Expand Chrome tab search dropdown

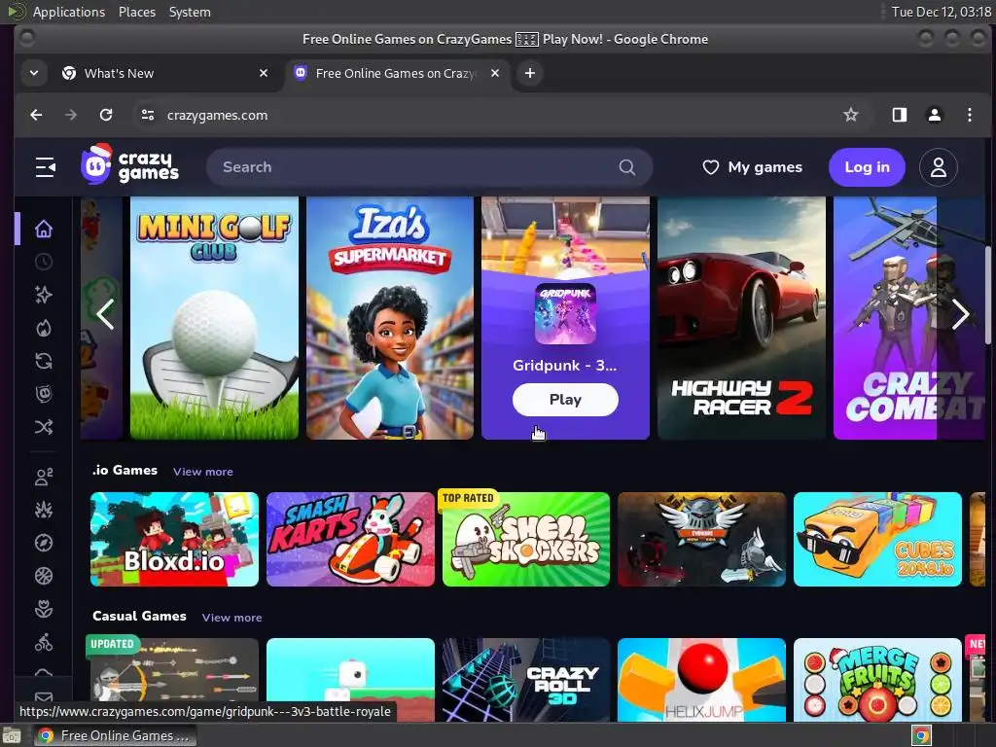click(x=34, y=73)
